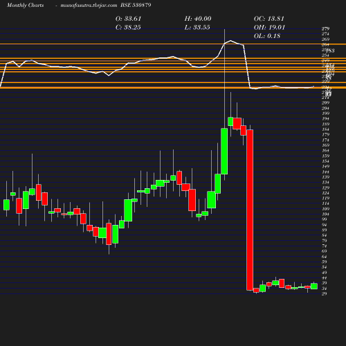This screenshot has width=346, height=346.
Task: Click price axis label 209
Action: 325,102
